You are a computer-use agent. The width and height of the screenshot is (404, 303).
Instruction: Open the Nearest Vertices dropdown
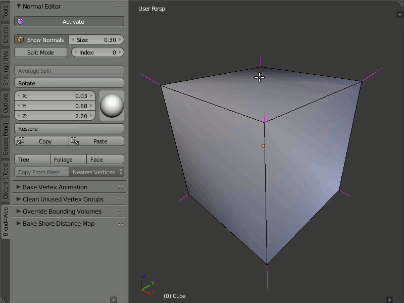click(x=96, y=172)
